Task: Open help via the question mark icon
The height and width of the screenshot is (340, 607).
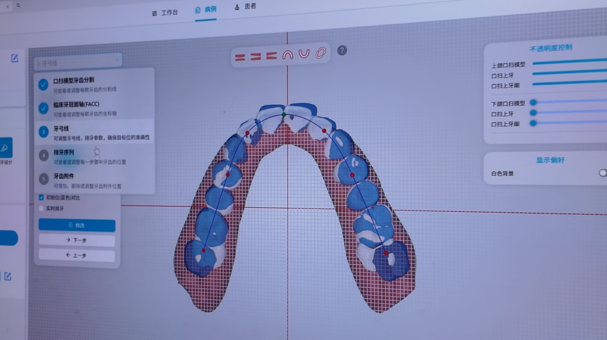Action: click(x=342, y=50)
